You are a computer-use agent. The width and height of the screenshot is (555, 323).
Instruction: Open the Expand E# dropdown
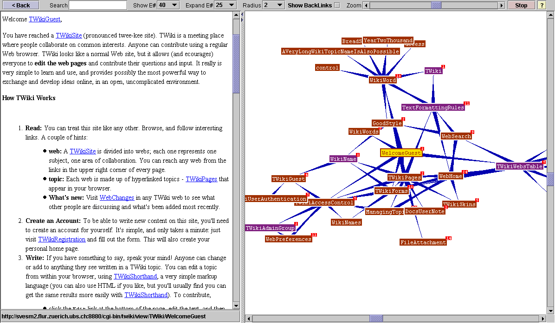pyautogui.click(x=226, y=5)
